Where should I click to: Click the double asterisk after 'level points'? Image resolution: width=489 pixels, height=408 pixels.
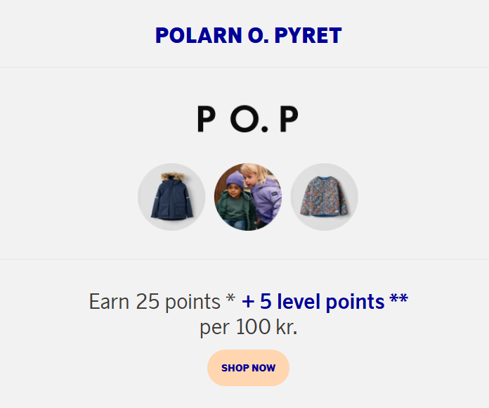click(x=398, y=299)
